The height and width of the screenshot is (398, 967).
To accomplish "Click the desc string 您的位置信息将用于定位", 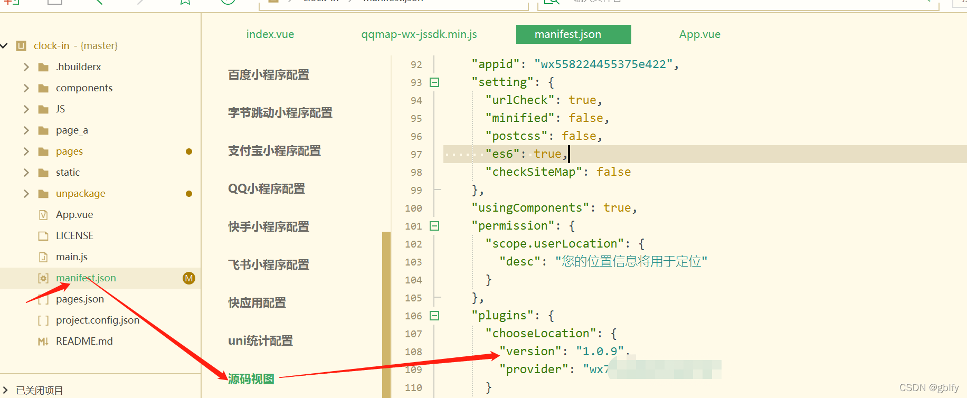I will click(x=631, y=262).
